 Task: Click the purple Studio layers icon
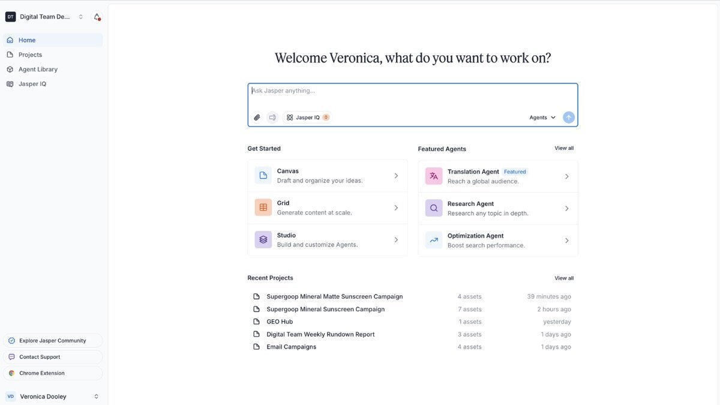tap(263, 240)
